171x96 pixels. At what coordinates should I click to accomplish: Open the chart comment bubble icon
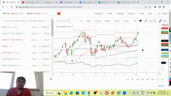point(140,21)
